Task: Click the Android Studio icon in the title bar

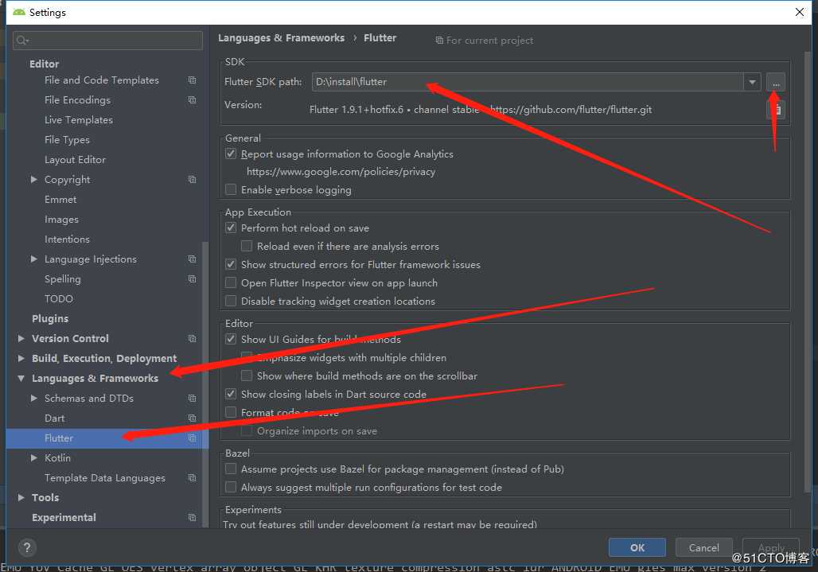Action: 19,12
